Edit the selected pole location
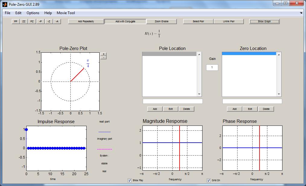This screenshot has width=306, height=186. [x=171, y=109]
